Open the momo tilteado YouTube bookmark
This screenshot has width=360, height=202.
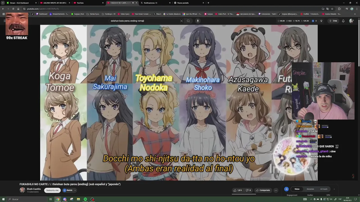click(331, 14)
